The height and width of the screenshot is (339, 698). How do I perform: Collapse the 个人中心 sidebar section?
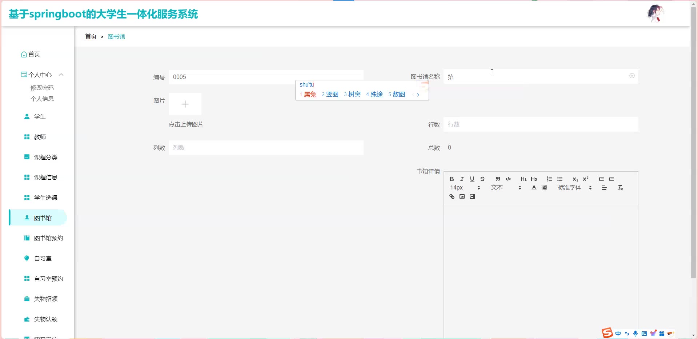61,75
